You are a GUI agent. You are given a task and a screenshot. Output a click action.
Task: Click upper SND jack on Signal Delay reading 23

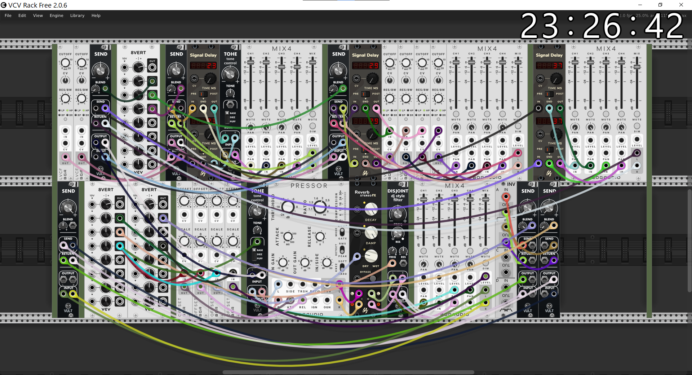pyautogui.click(x=203, y=108)
